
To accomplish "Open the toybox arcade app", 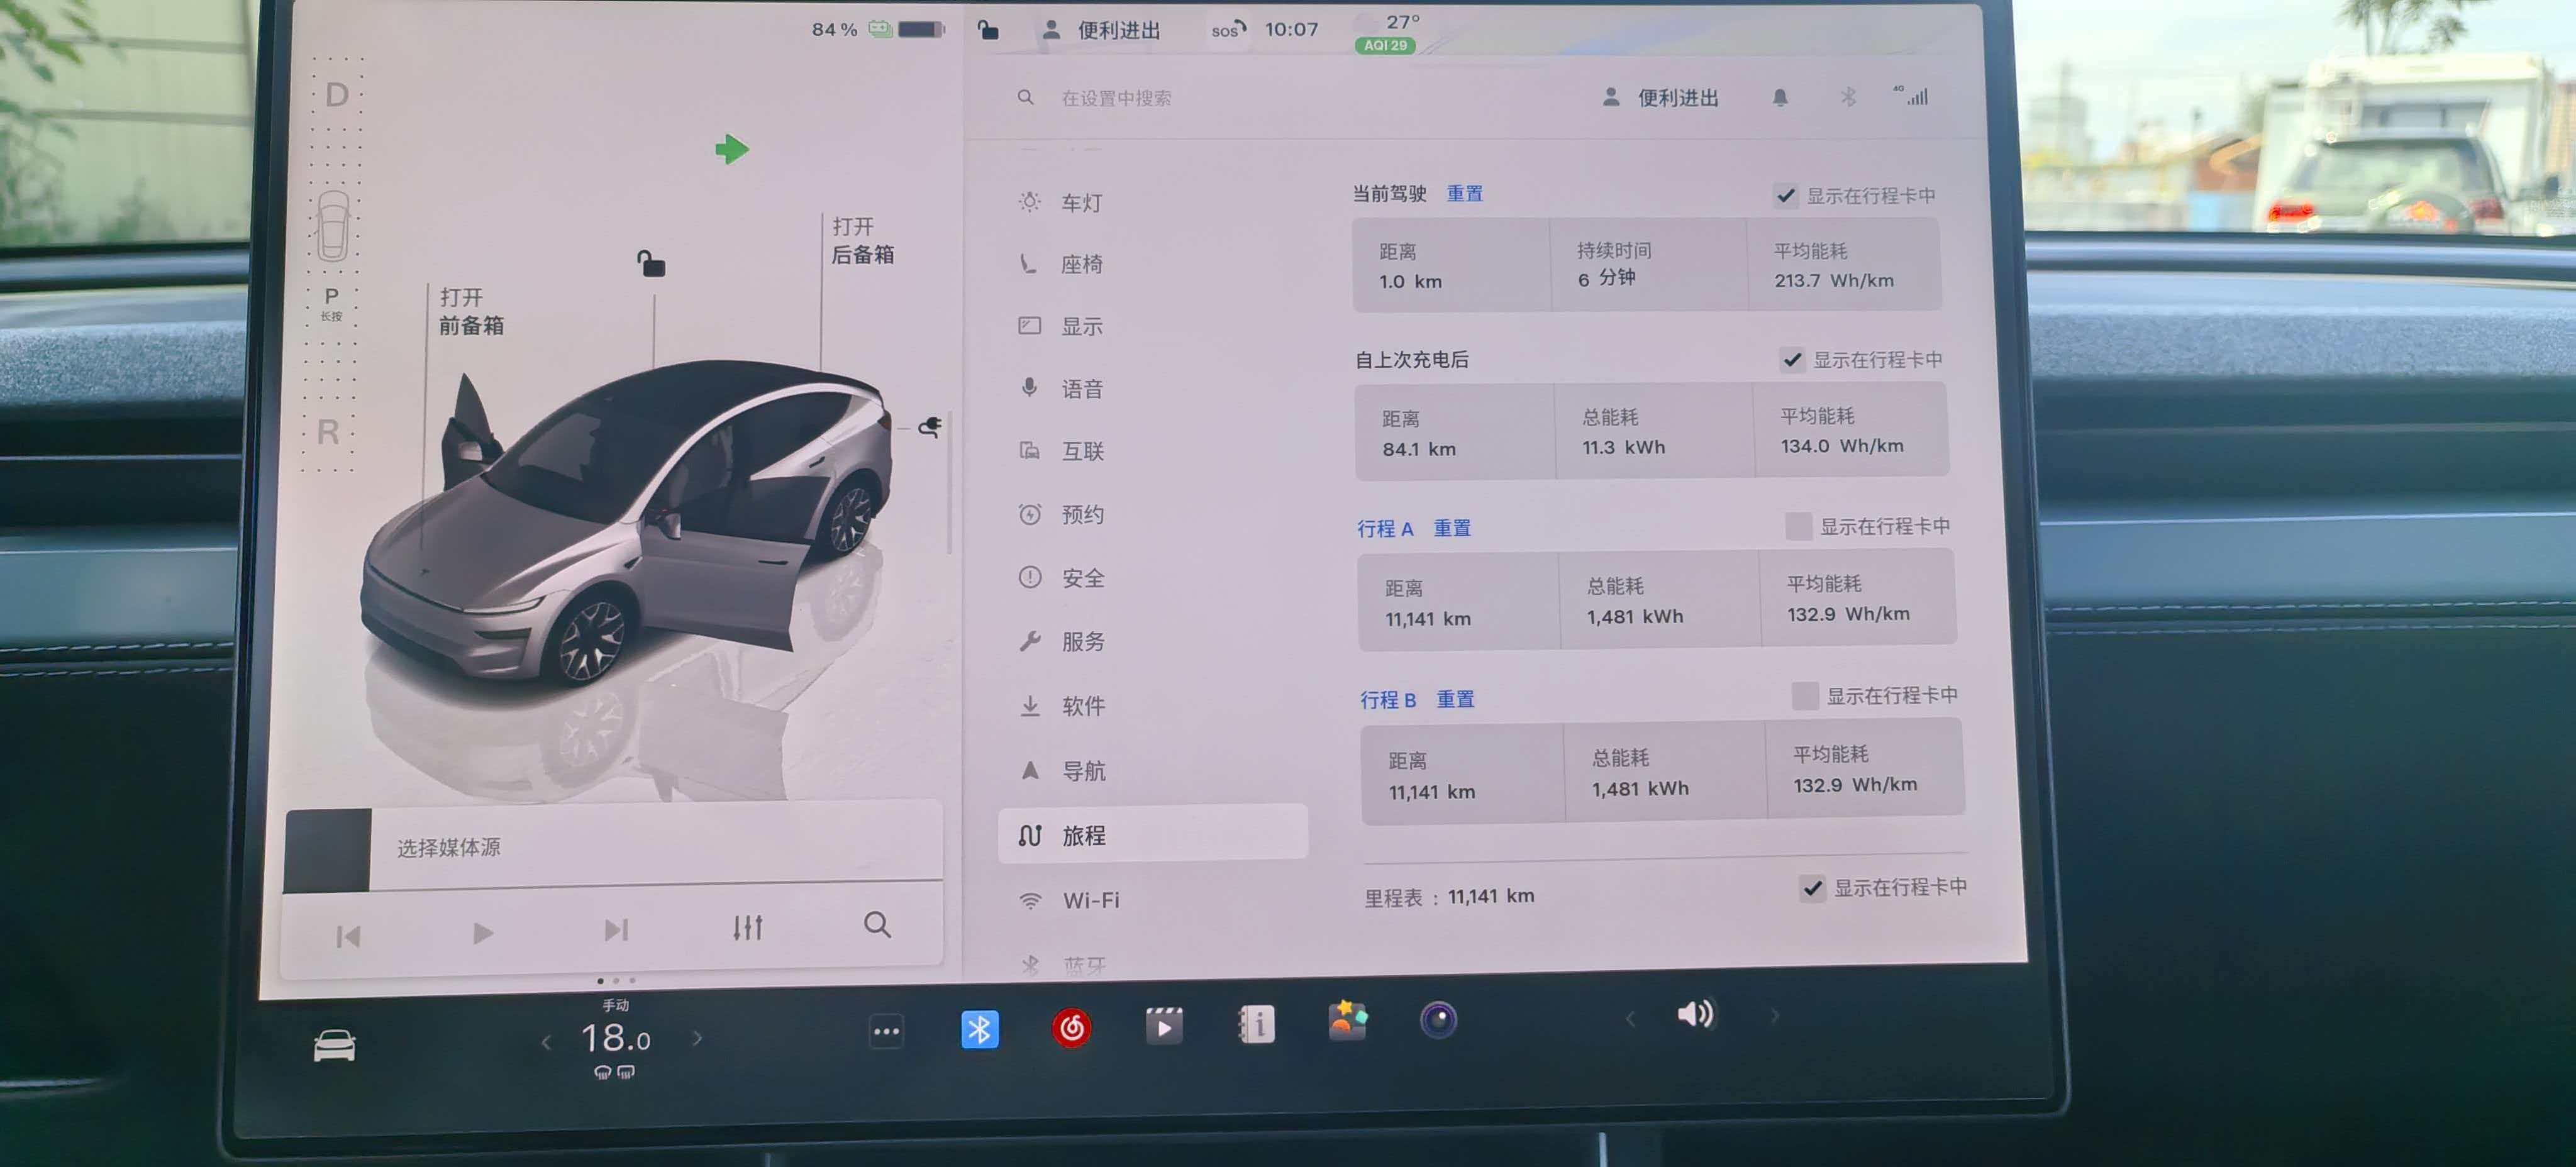I will click(x=1347, y=1021).
